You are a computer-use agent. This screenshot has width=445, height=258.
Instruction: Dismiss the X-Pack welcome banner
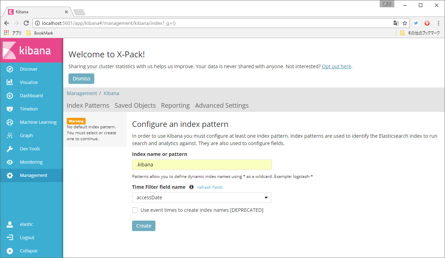click(x=81, y=79)
